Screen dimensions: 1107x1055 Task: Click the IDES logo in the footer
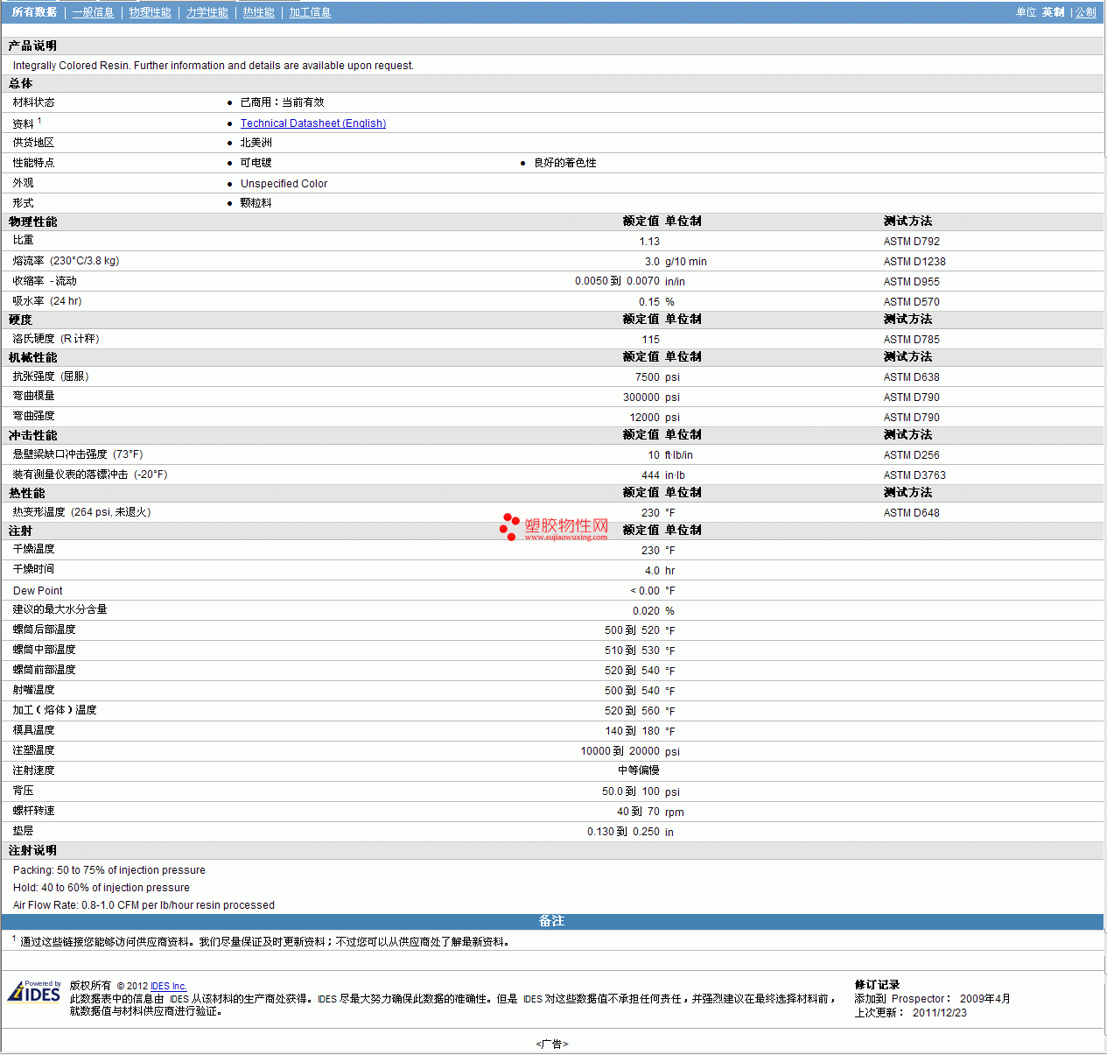[x=34, y=992]
